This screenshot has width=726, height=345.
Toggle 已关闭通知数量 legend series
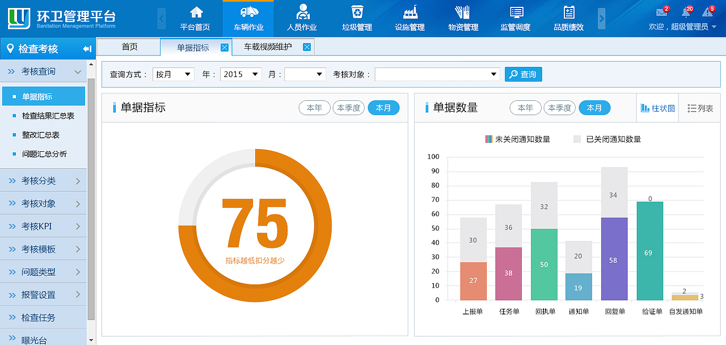point(607,139)
